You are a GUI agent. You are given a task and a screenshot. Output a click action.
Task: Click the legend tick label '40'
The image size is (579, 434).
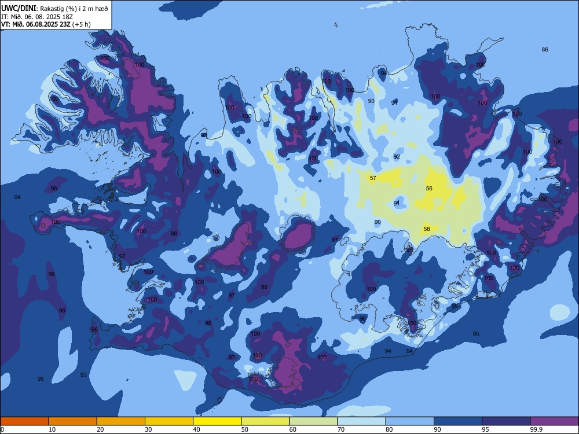coord(196,429)
